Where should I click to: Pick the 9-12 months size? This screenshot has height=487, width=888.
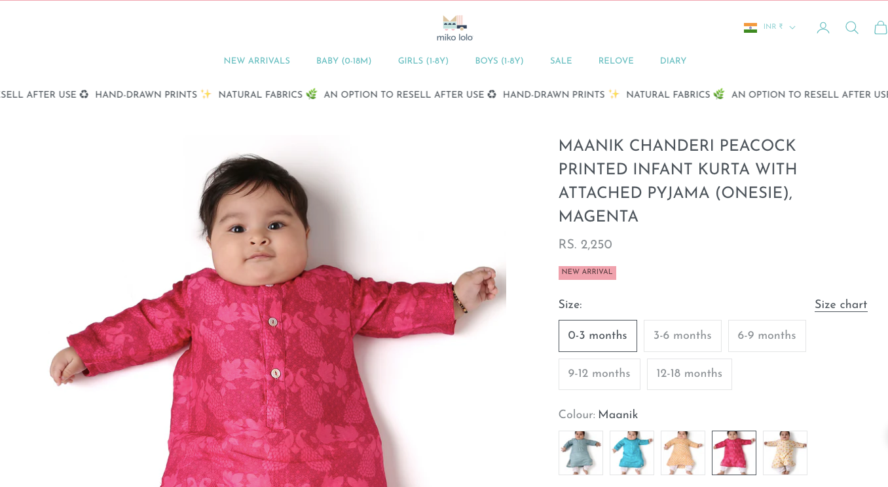[x=599, y=374]
